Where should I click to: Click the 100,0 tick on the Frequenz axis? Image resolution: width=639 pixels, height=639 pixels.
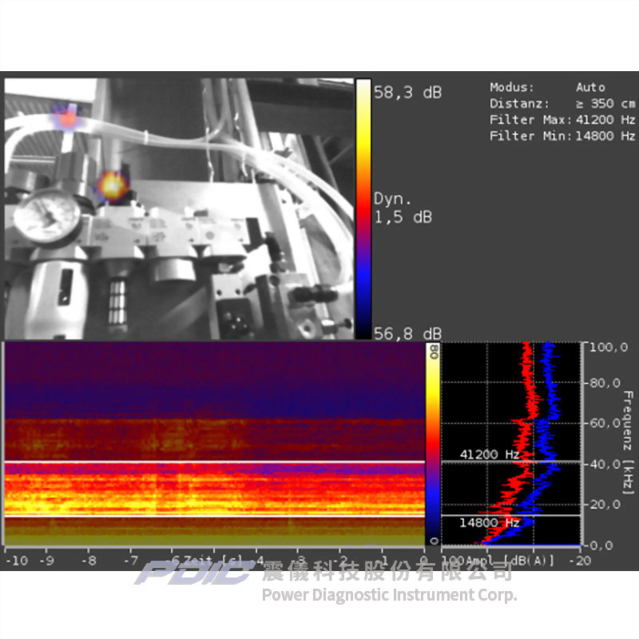tap(605, 347)
